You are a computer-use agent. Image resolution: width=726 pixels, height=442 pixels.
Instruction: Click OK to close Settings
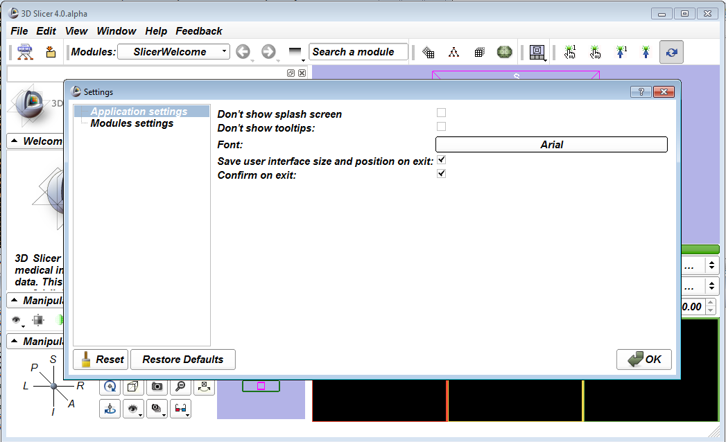tap(644, 360)
